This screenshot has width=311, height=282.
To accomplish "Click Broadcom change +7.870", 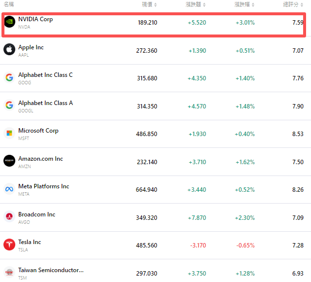I will click(197, 218).
